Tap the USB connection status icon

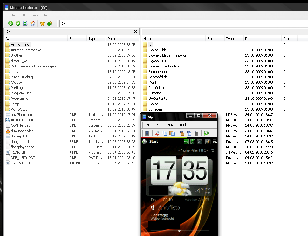coord(186,141)
